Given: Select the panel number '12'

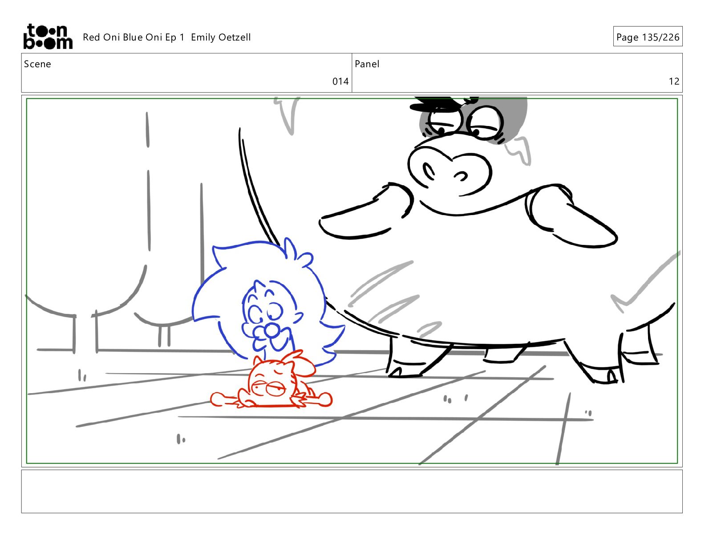Looking at the screenshot, I should coord(674,81).
